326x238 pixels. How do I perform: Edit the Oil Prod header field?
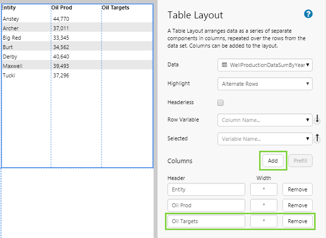206,205
